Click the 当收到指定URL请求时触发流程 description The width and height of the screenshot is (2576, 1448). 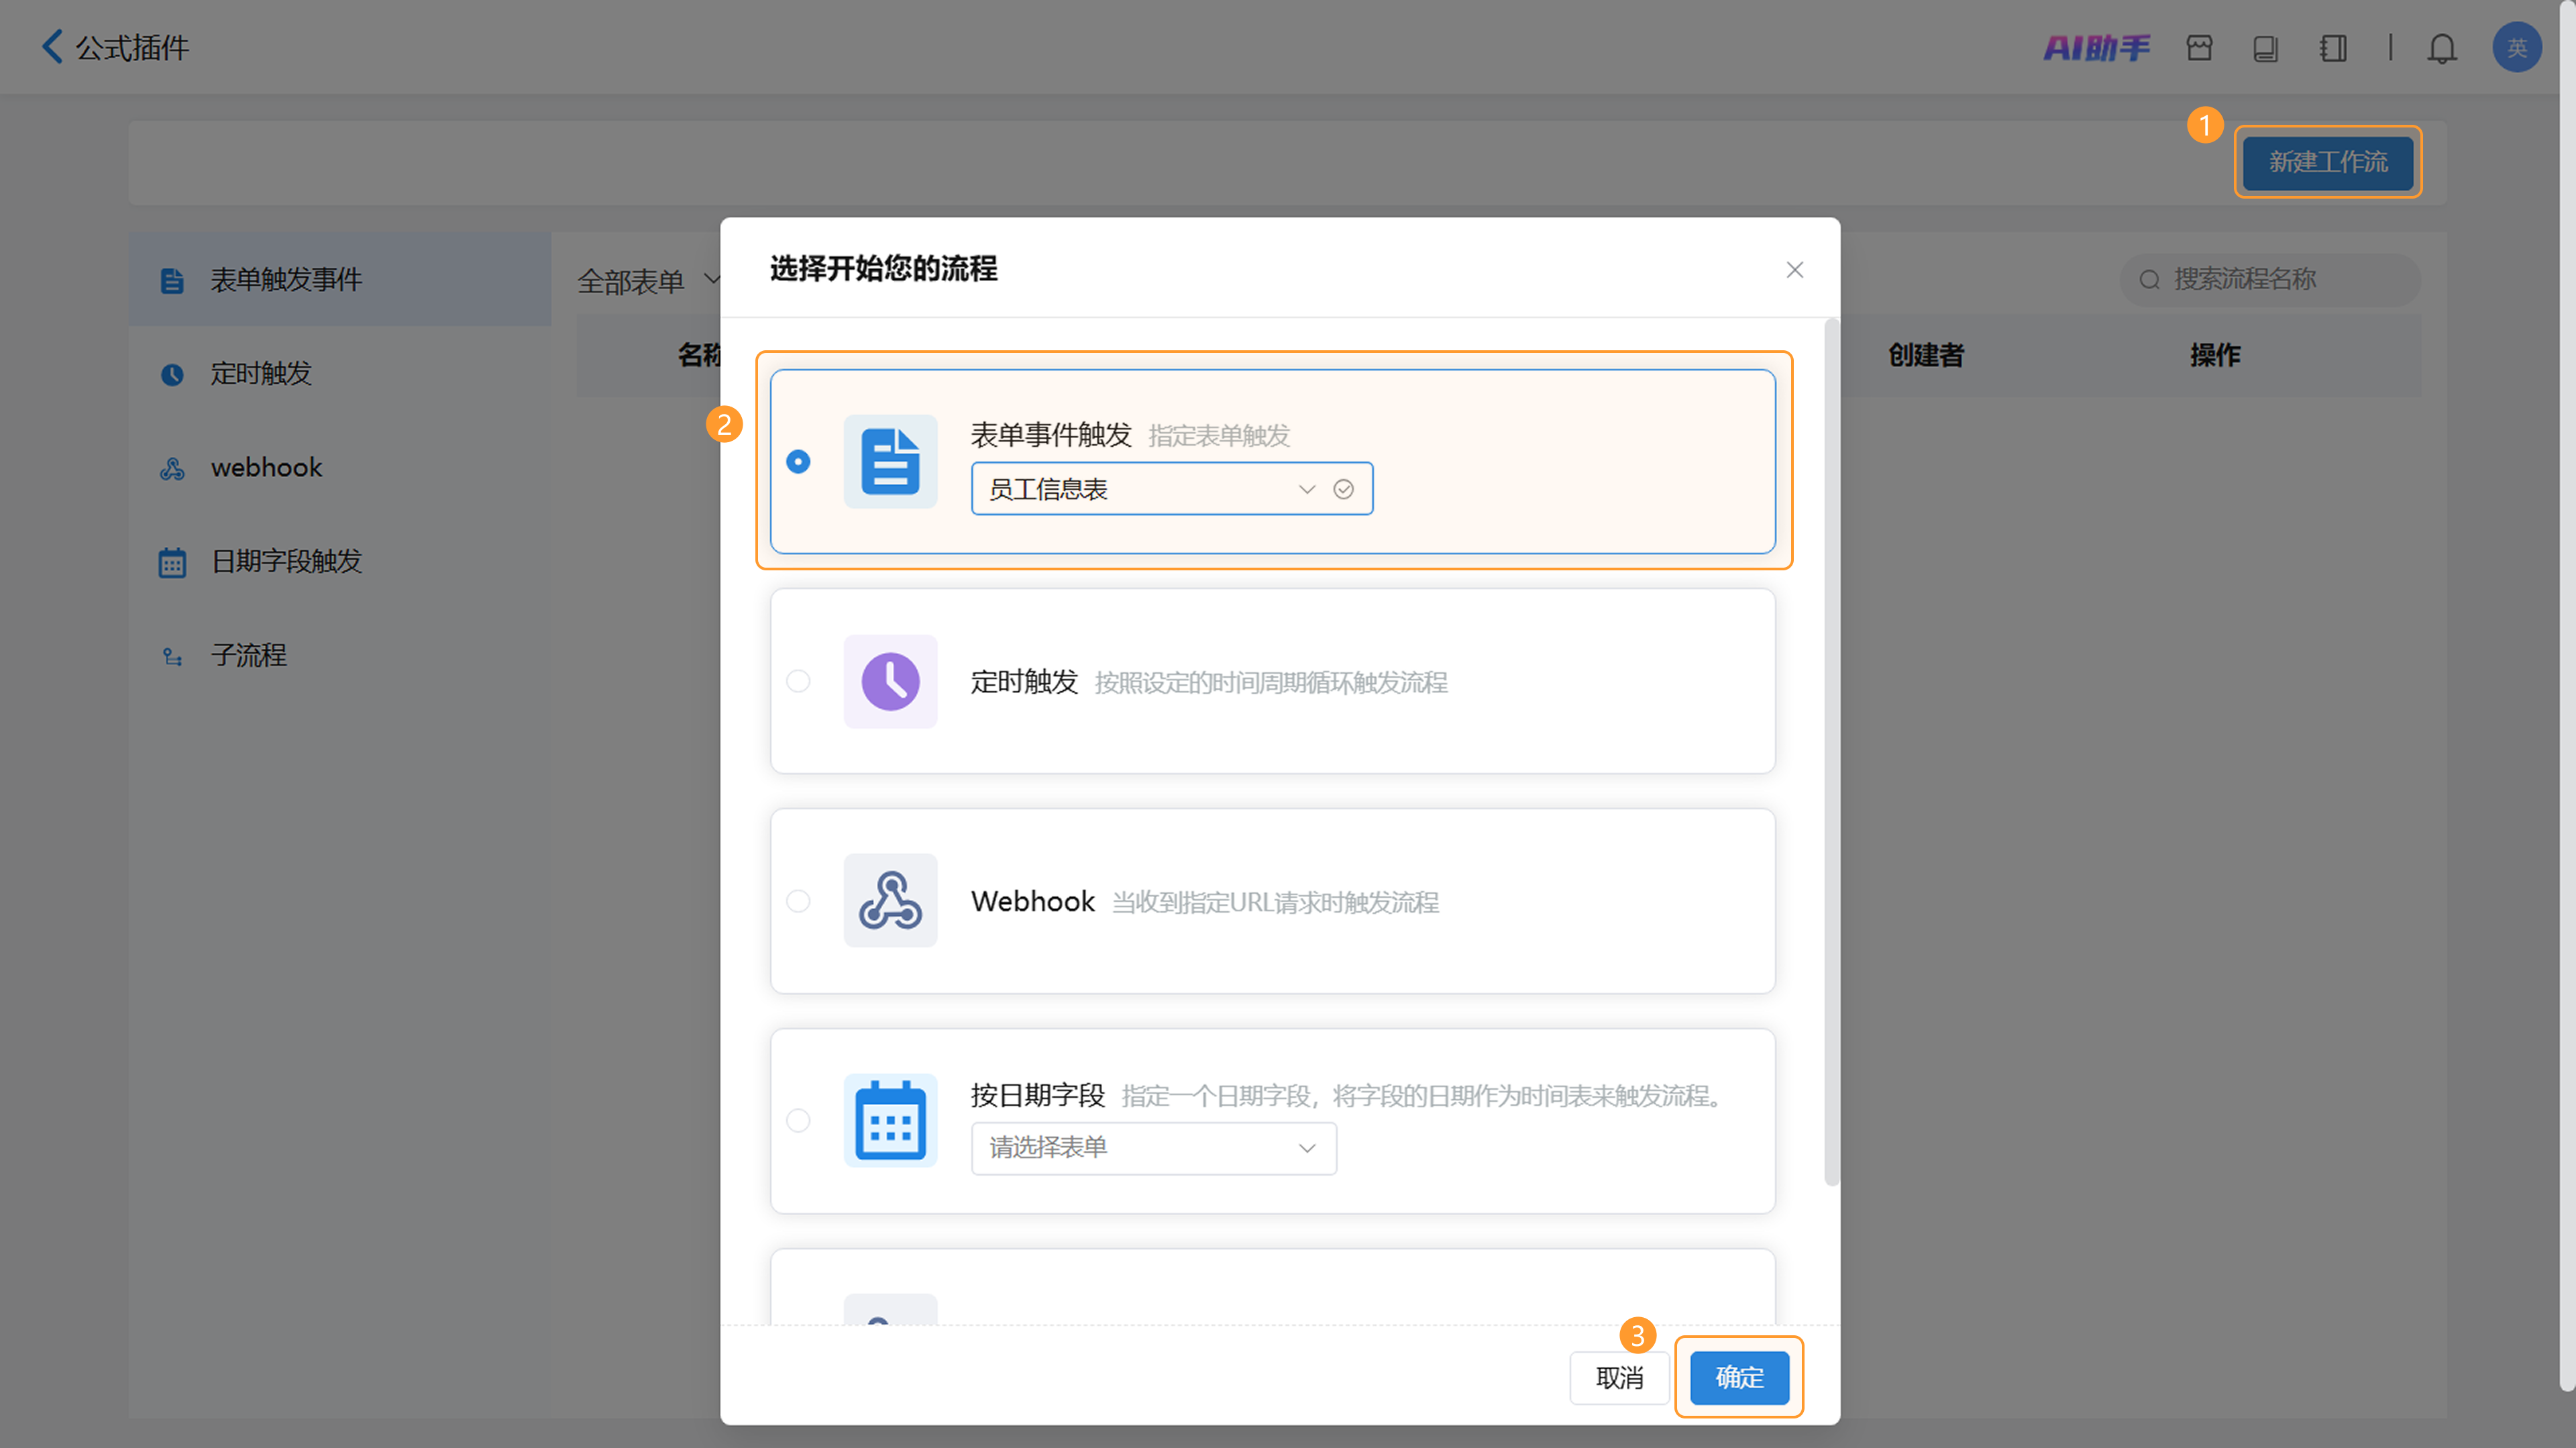(1275, 903)
